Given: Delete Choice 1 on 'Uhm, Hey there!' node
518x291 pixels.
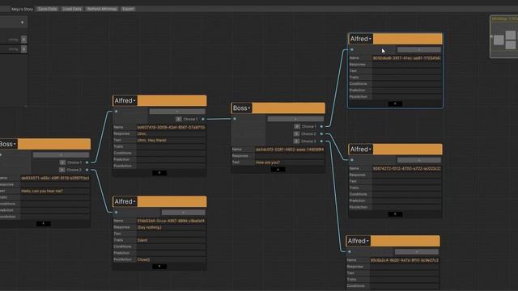Looking at the screenshot, I should (178, 119).
